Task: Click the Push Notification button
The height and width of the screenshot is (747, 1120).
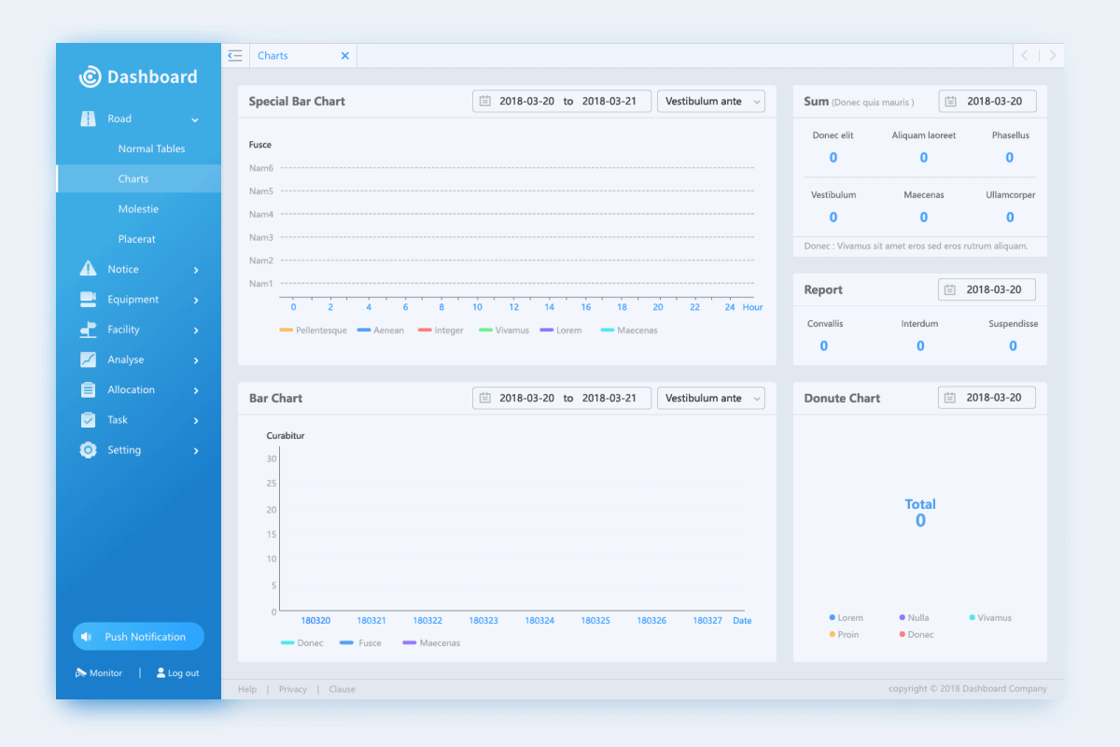Action: (138, 636)
